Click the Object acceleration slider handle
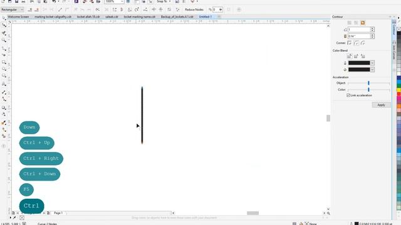 pyautogui.click(x=368, y=83)
